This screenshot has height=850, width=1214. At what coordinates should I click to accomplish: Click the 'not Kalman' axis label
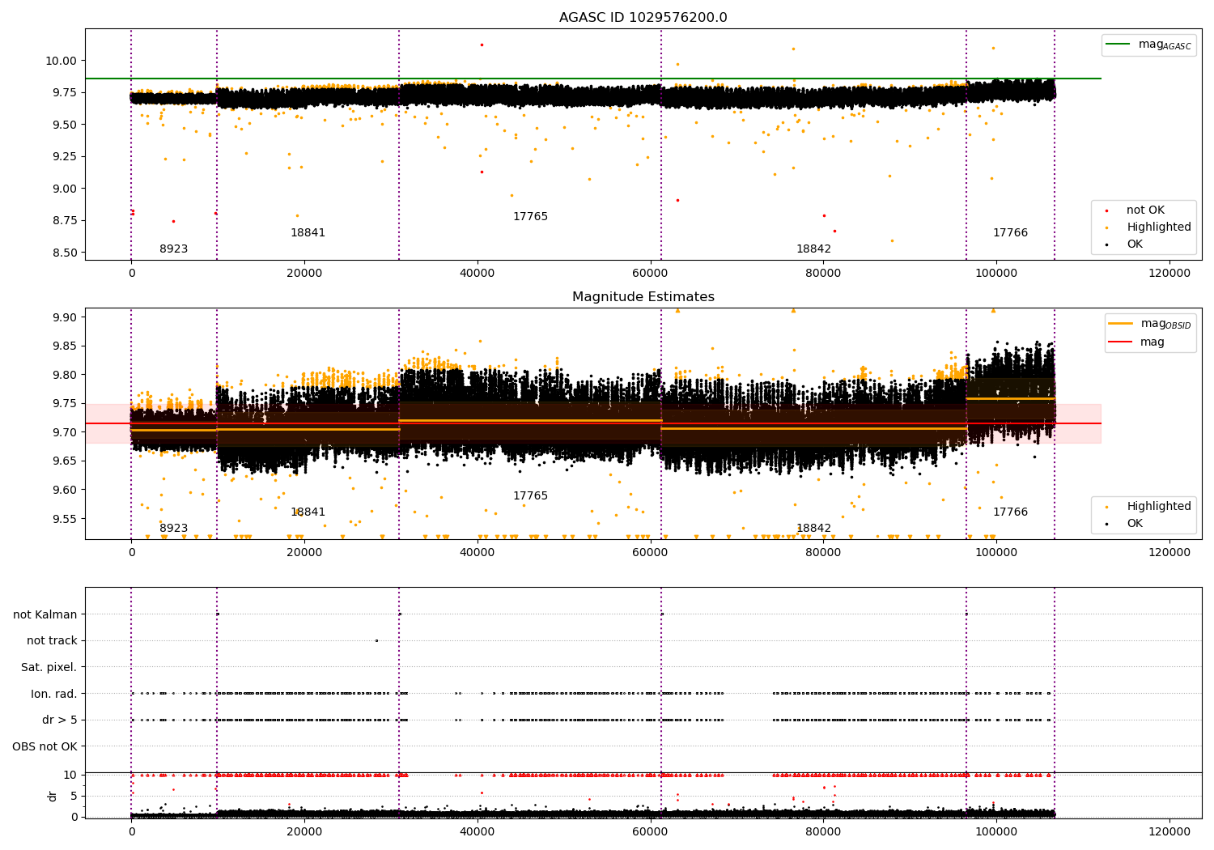(45, 614)
